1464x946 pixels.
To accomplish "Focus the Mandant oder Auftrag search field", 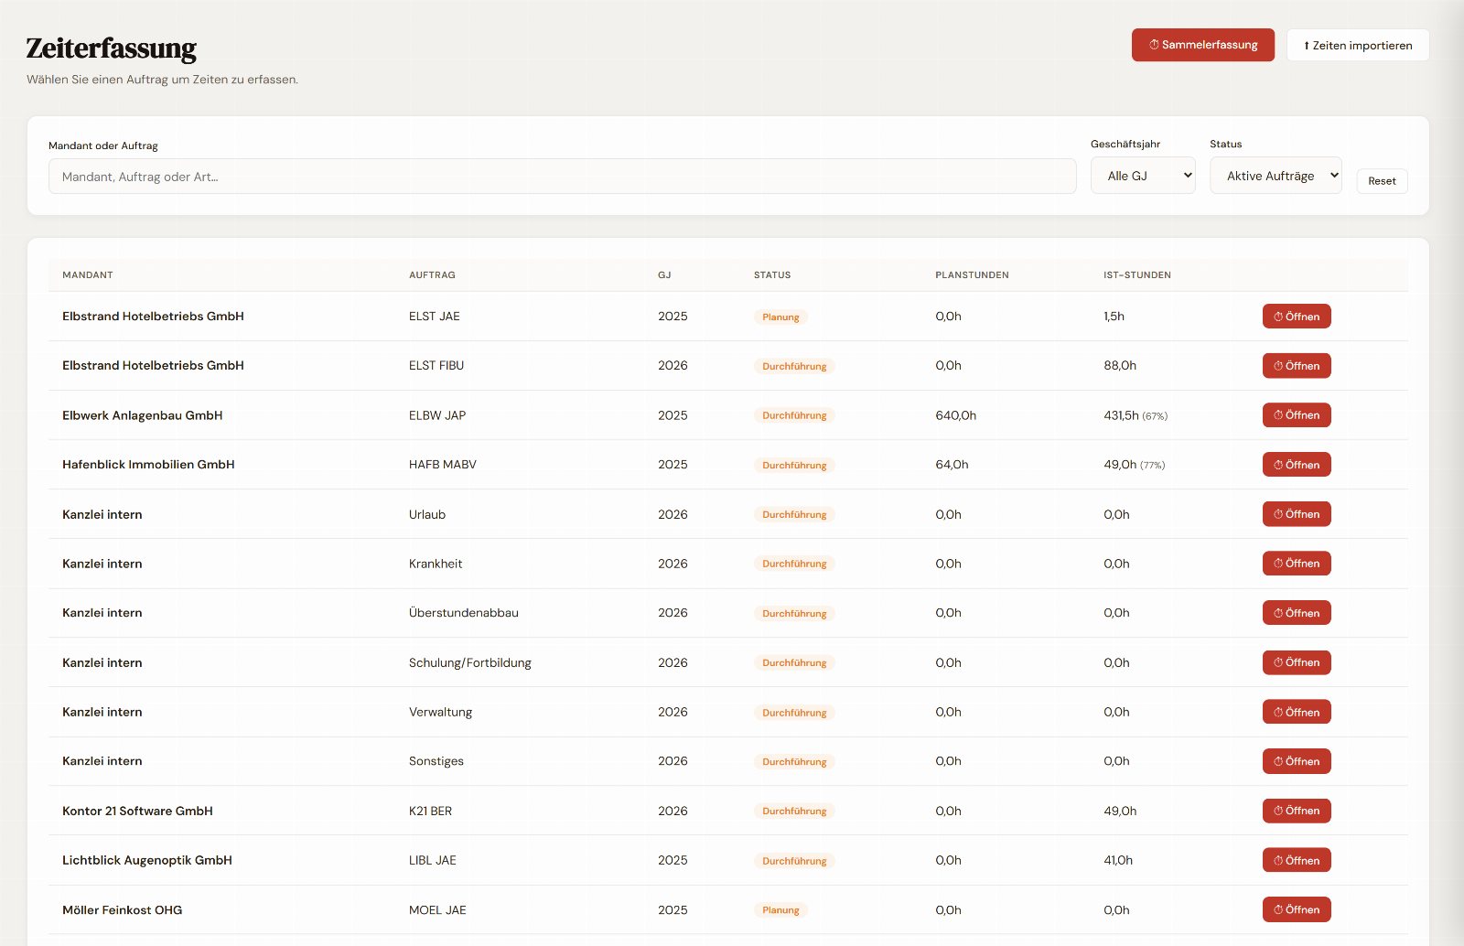I will point(562,177).
